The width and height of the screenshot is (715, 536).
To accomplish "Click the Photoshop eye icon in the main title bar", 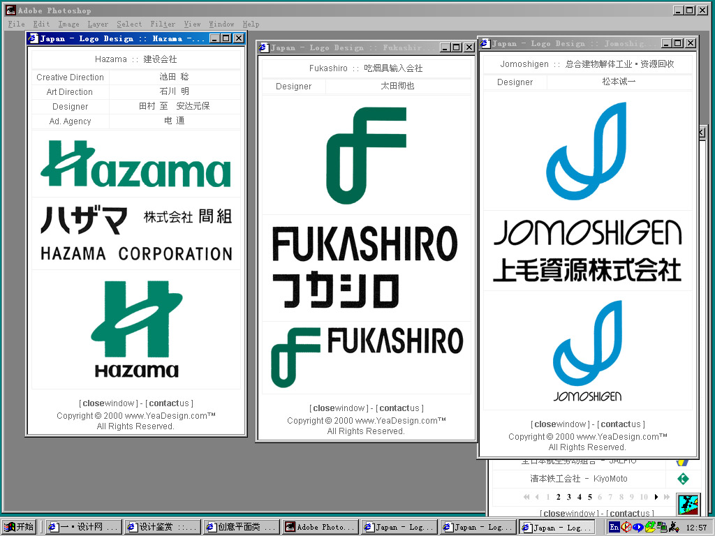I will [10, 10].
